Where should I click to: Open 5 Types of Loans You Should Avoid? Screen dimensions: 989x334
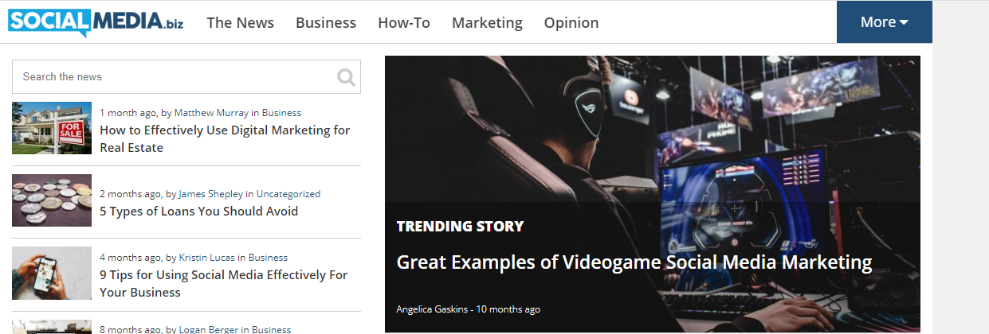pos(198,212)
